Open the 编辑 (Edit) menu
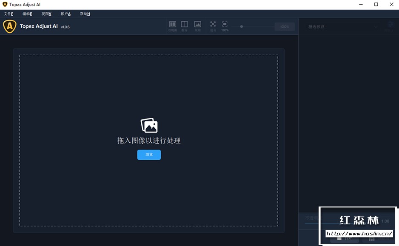This screenshot has width=399, height=246. point(27,14)
